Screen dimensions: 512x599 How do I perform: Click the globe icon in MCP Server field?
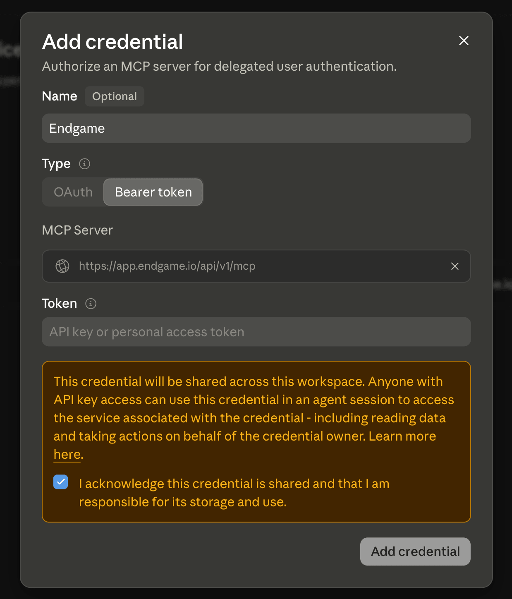point(62,266)
